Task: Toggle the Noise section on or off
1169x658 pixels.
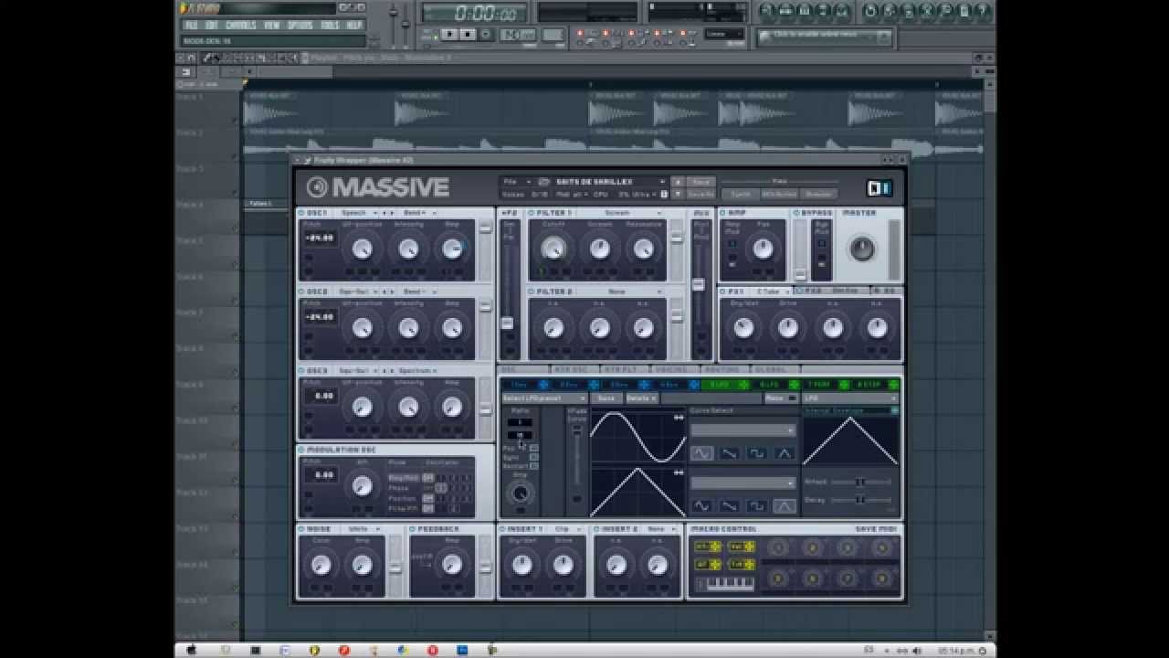Action: pos(302,528)
